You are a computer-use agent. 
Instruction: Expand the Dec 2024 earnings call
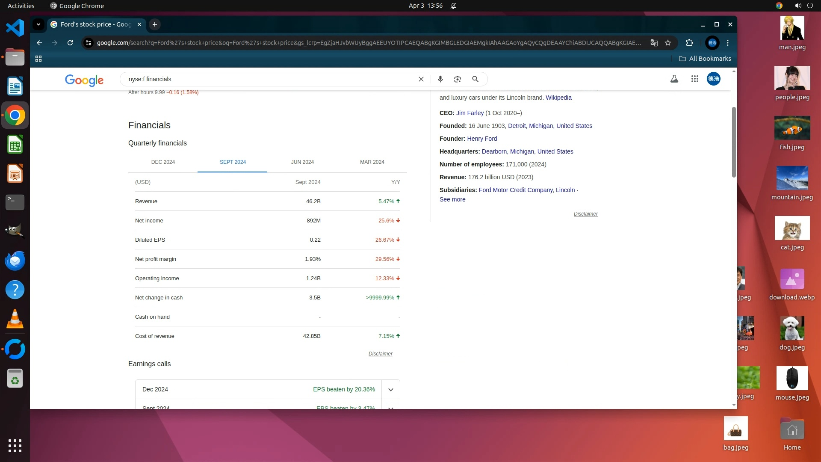click(390, 389)
